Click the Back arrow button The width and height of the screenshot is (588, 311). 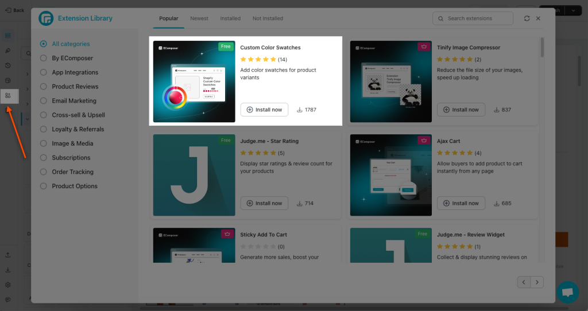pos(14,10)
